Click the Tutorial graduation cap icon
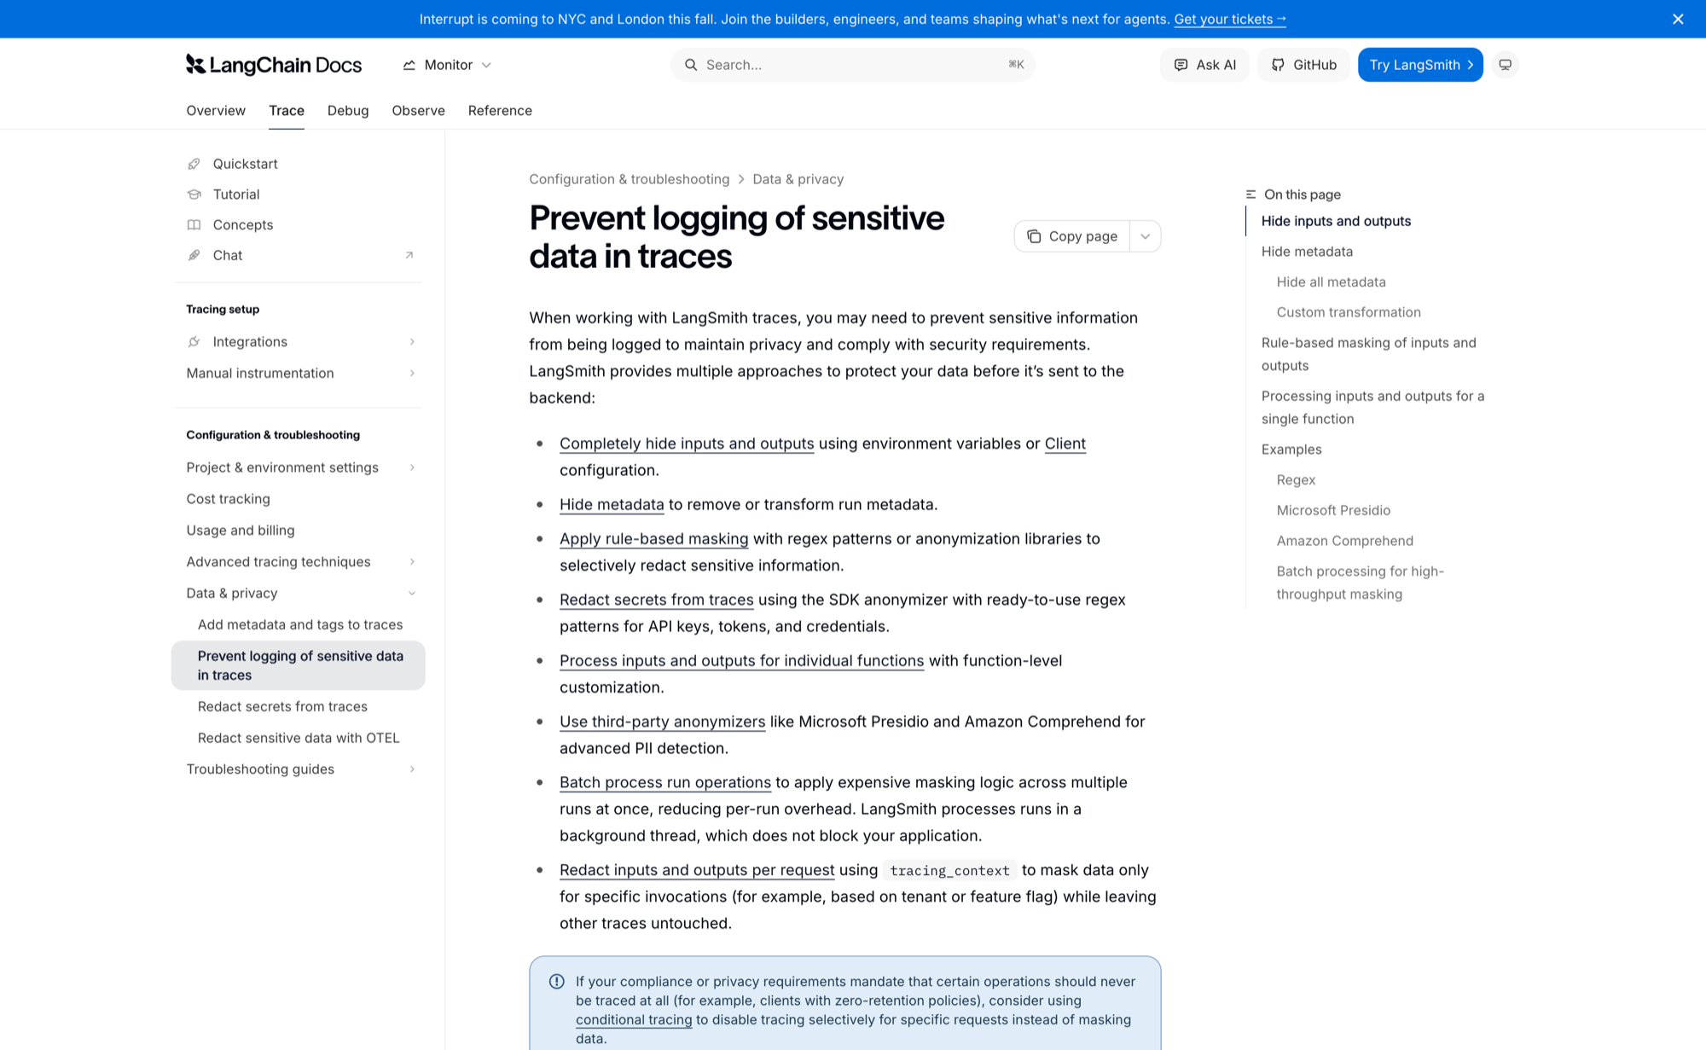Viewport: 1706px width, 1050px height. (x=194, y=194)
